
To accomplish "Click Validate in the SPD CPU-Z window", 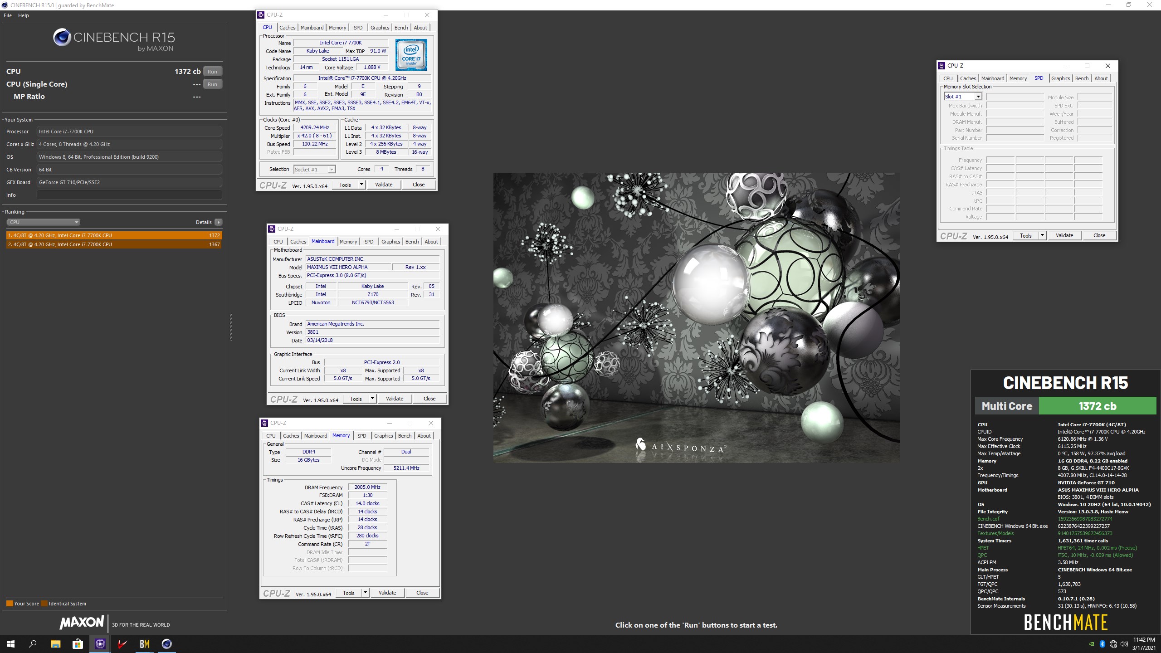I will point(1064,235).
